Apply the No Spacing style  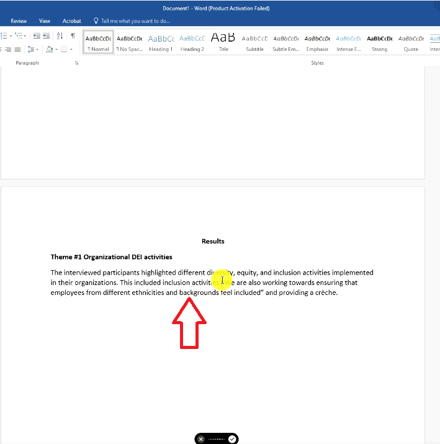click(130, 42)
